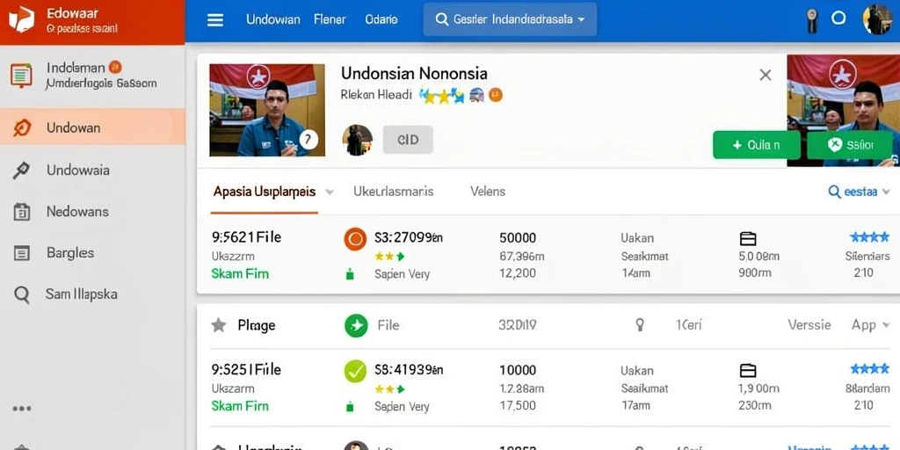900x450 pixels.
Task: Click the S3:27099 entry text
Action: coord(409,237)
